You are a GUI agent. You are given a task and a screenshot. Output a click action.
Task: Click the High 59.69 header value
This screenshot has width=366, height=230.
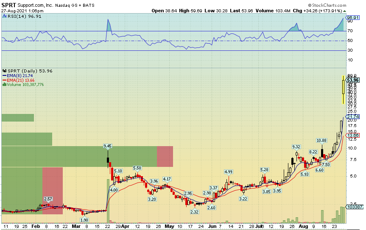[191, 11]
